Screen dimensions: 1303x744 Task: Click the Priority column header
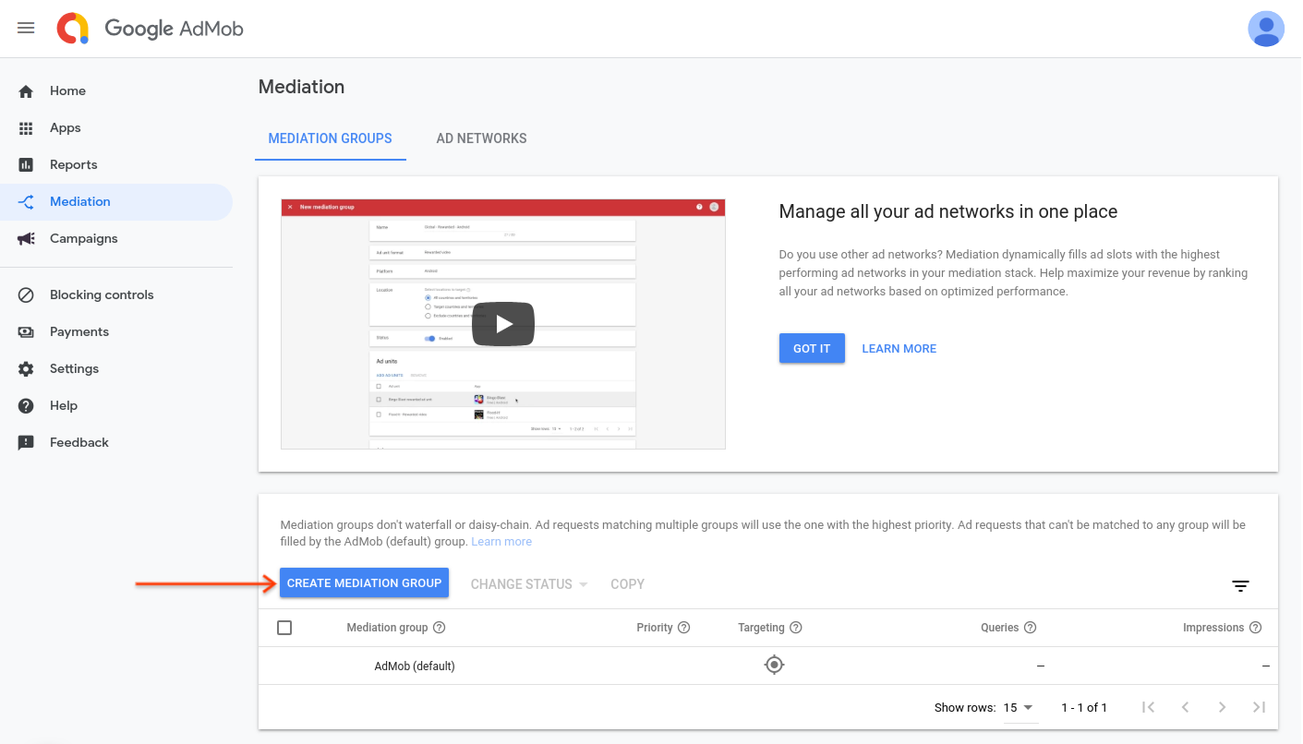click(x=655, y=628)
